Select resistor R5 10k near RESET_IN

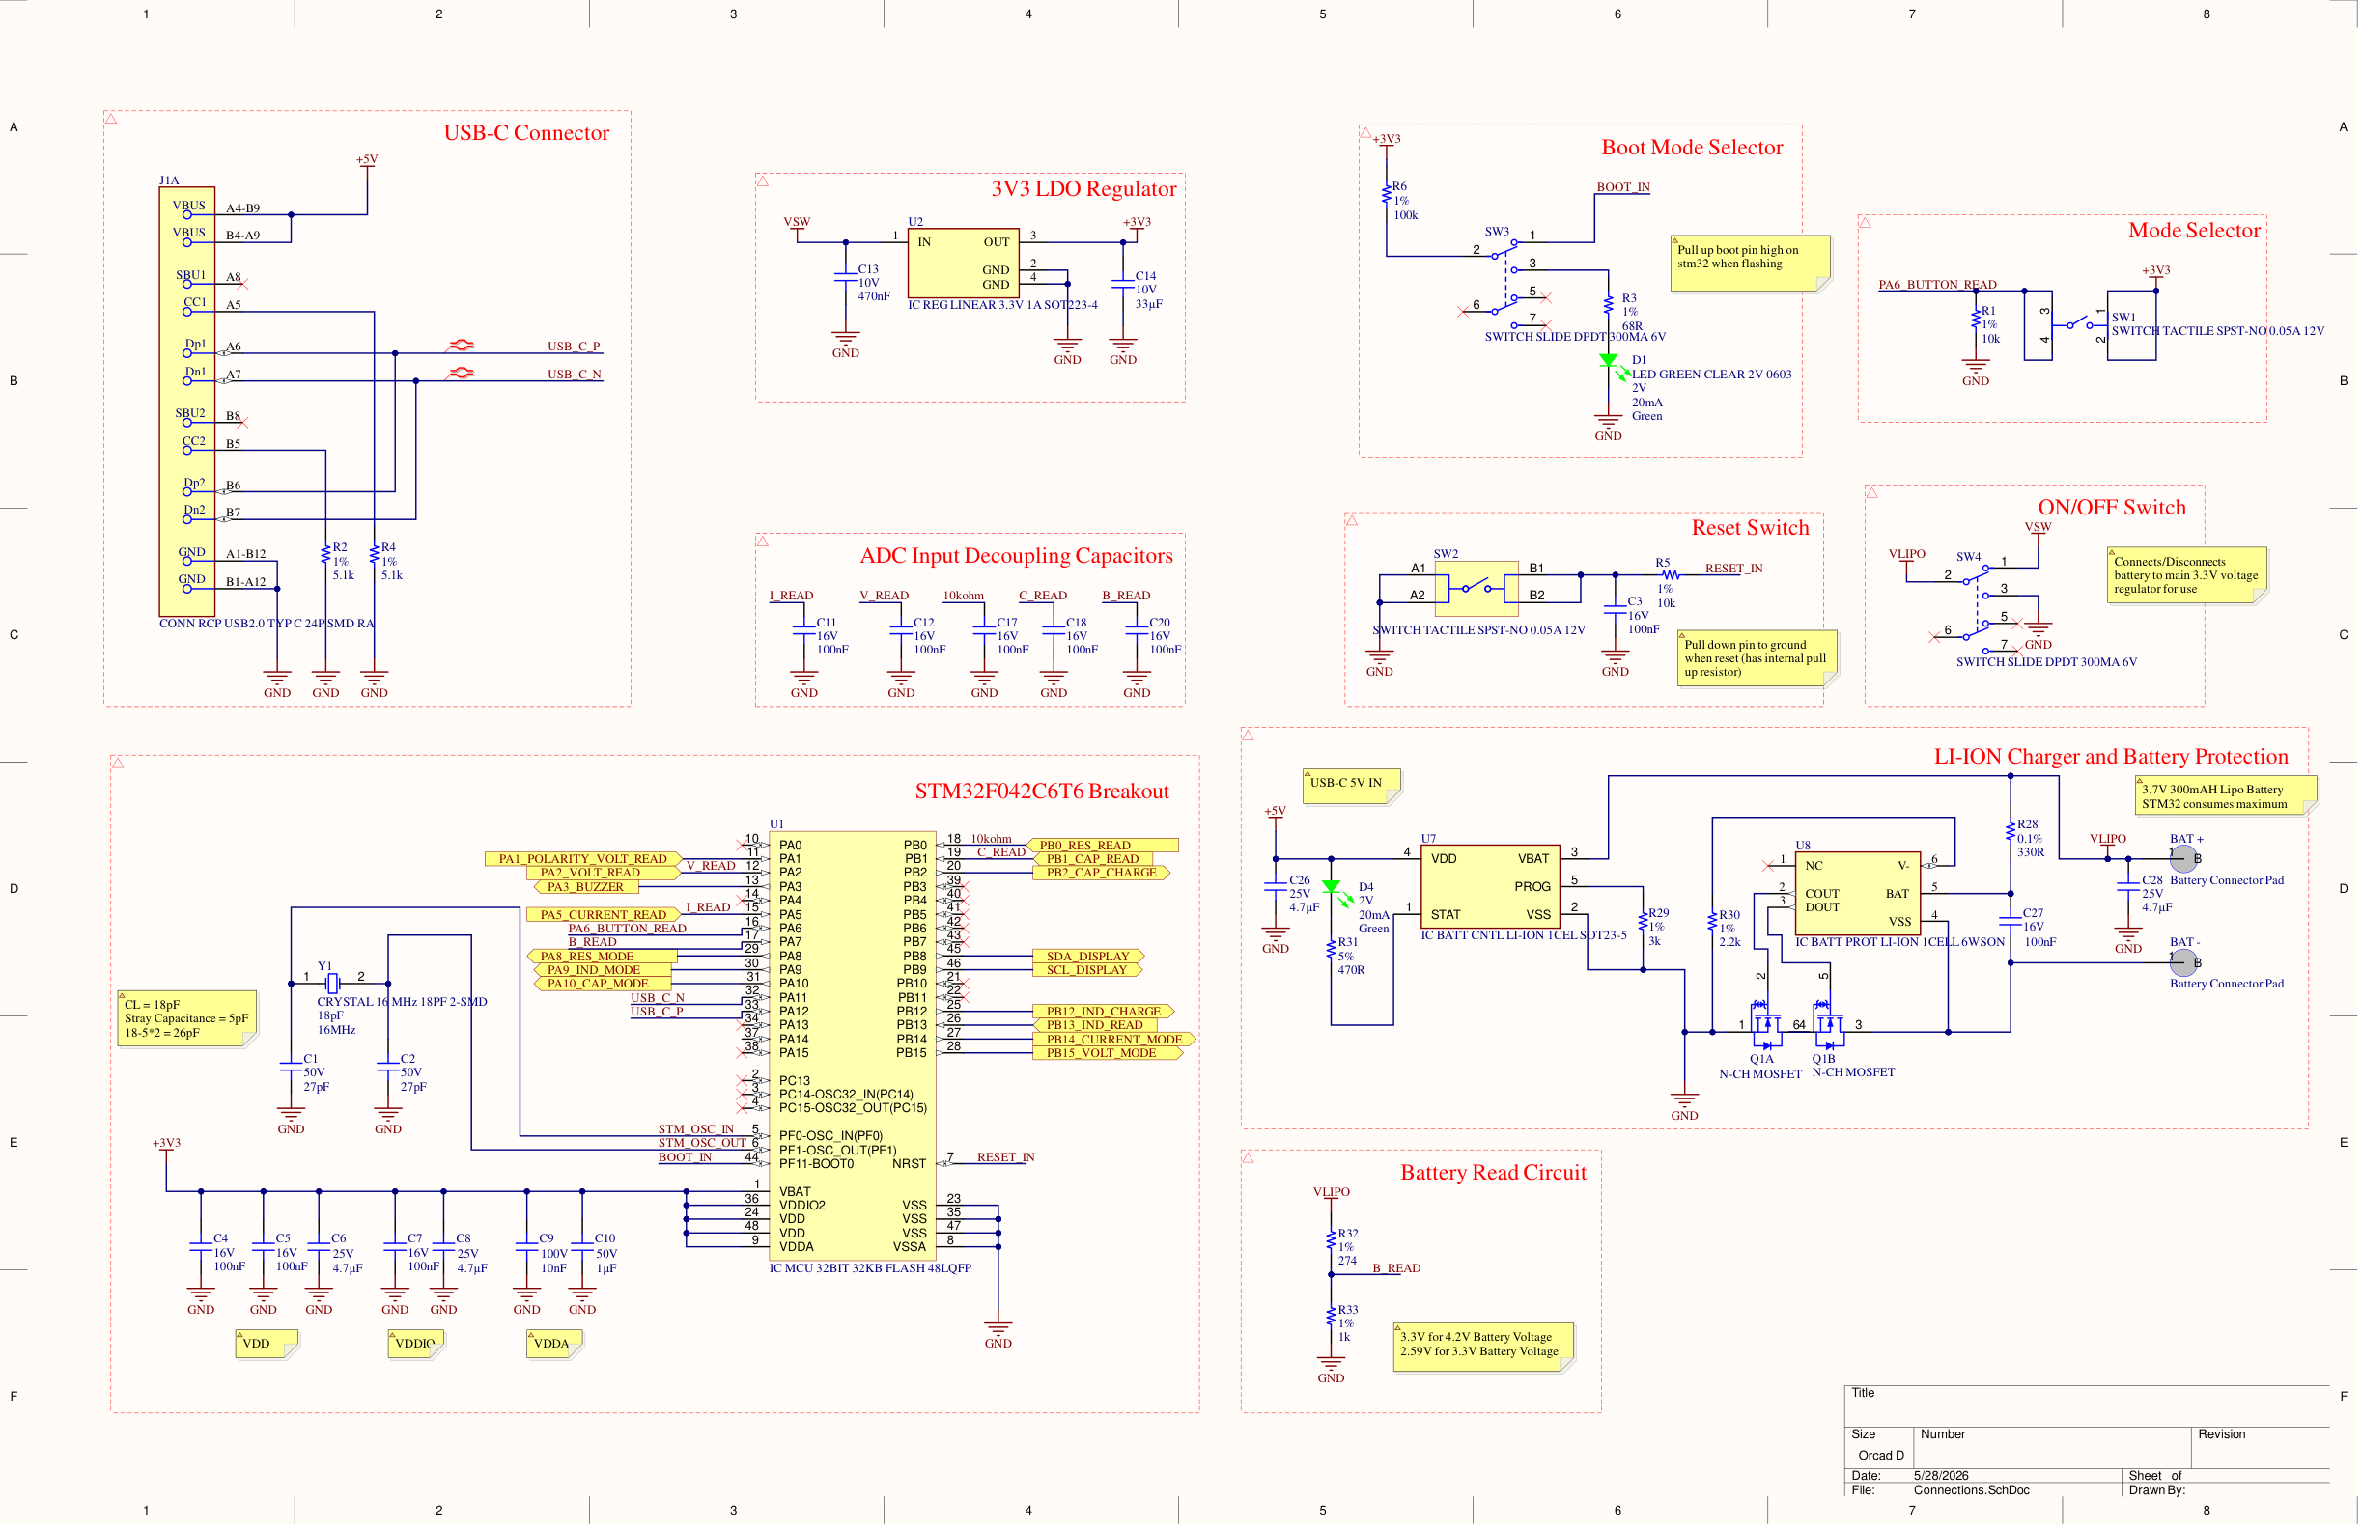1672,574
